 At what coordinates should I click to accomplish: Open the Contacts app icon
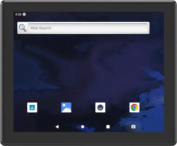point(32,107)
